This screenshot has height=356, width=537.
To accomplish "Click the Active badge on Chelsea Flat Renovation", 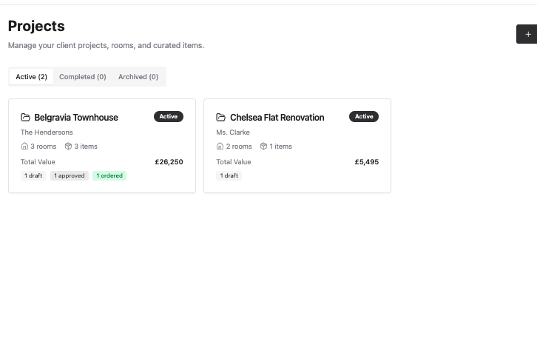I will point(364,116).
